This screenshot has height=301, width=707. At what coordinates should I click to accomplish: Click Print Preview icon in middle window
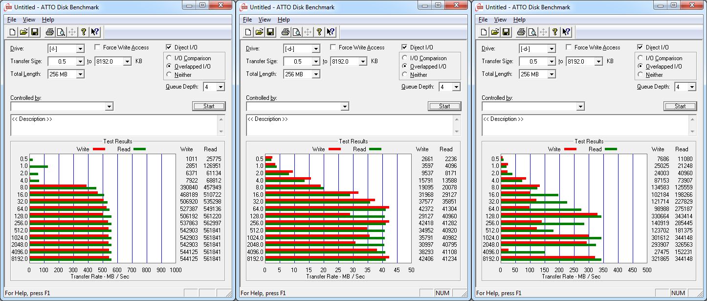pos(296,32)
